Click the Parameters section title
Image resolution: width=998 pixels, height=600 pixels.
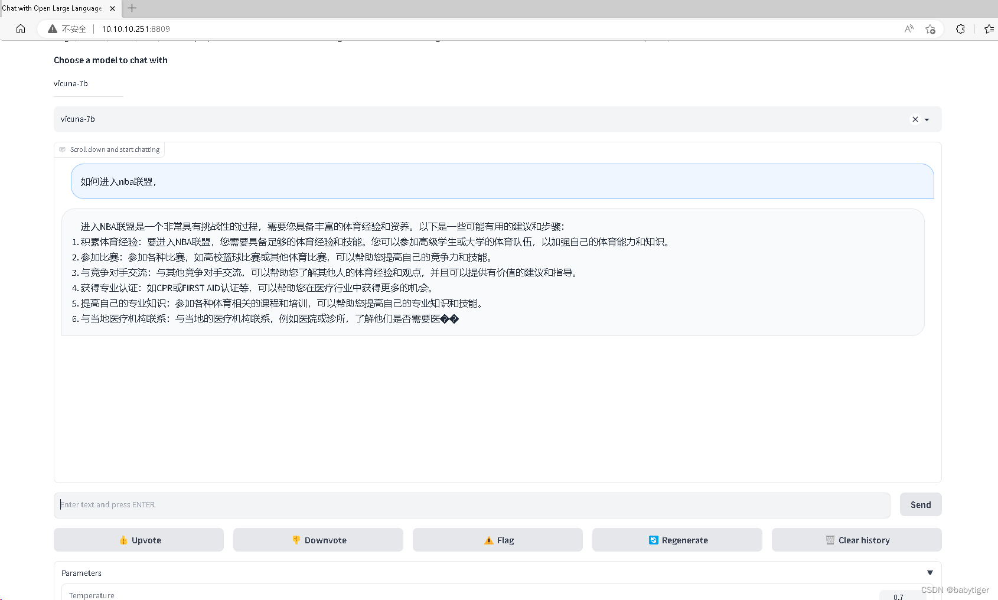[81, 573]
